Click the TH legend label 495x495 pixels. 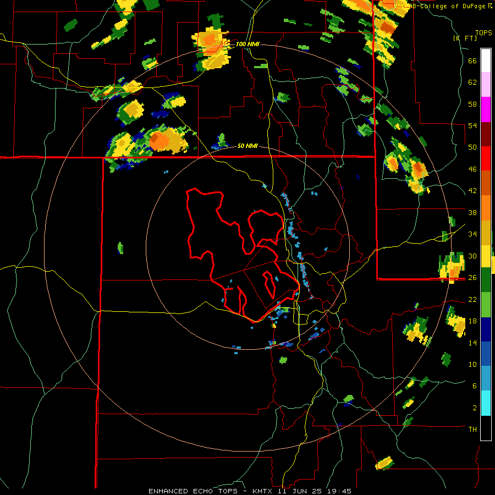[x=472, y=430]
